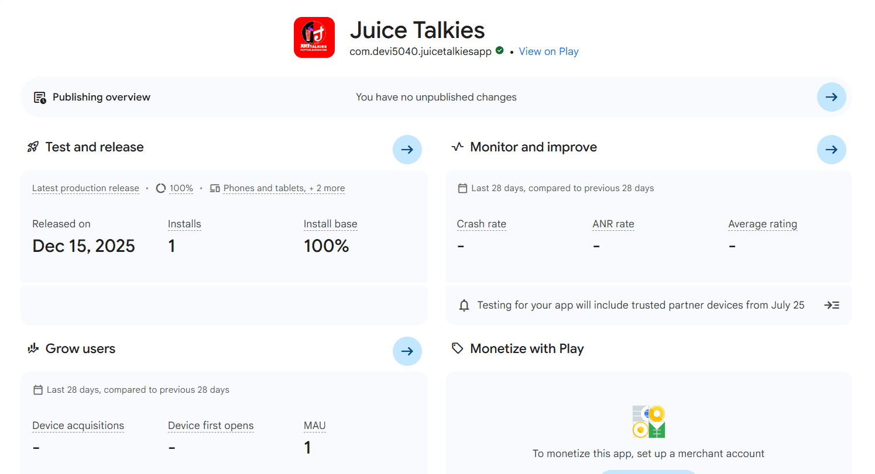The image size is (875, 474).
Task: Click the Installs value 1
Action: [171, 246]
